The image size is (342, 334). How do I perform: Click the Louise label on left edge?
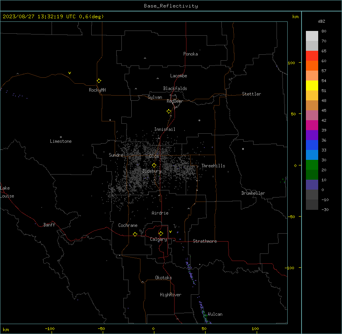pos(7,196)
